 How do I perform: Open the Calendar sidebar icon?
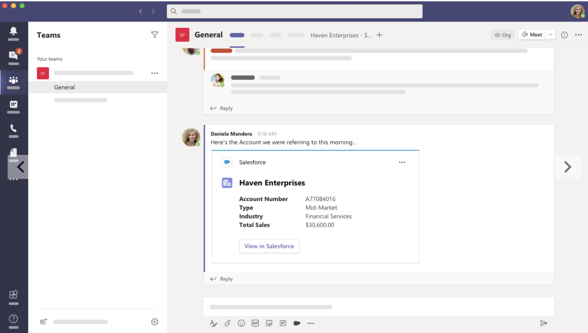[x=13, y=104]
